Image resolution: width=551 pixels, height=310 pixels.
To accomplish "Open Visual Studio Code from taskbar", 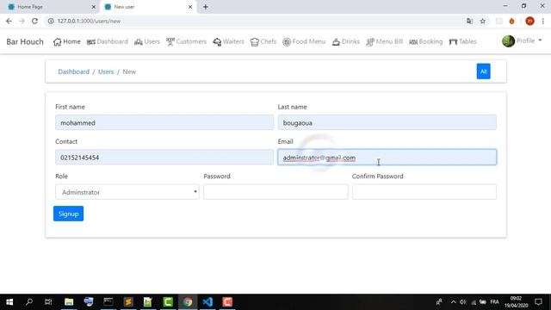I will 207,302.
